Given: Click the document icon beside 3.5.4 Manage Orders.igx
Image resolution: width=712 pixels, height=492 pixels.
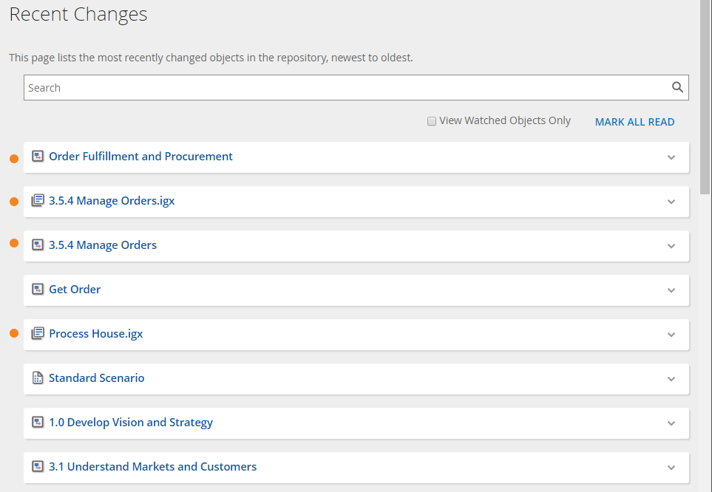Looking at the screenshot, I should [38, 201].
